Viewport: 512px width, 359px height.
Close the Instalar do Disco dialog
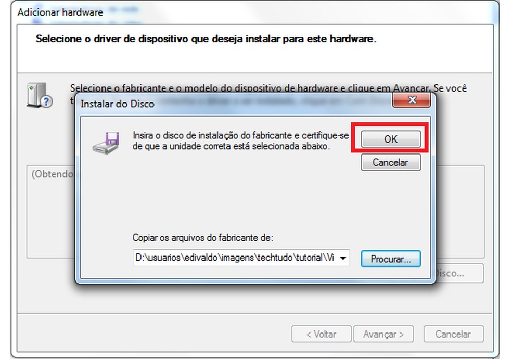(412, 100)
